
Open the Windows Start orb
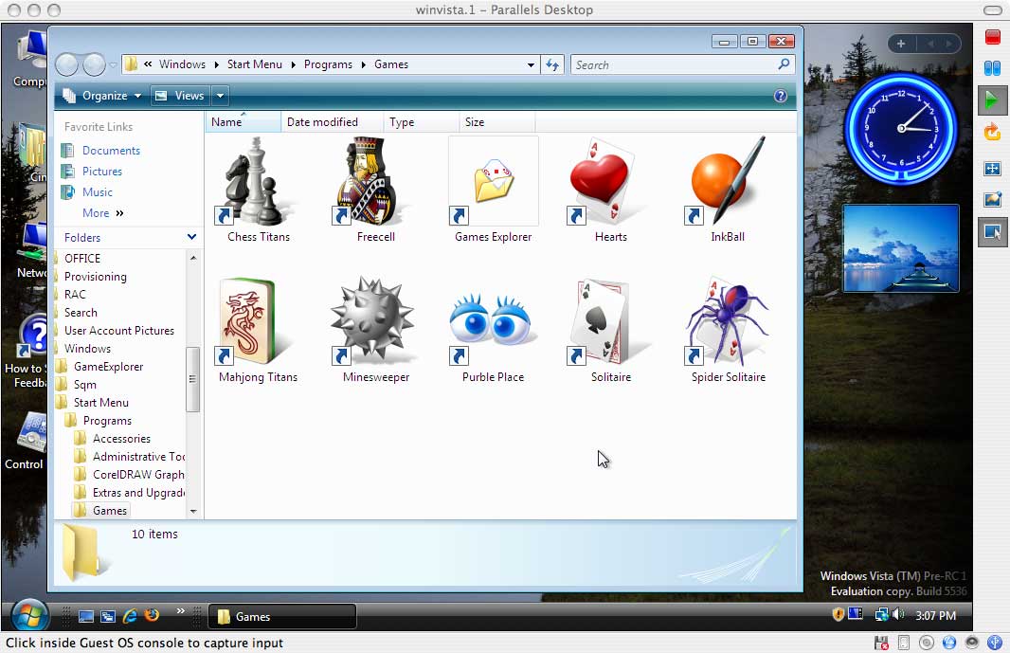pos(29,615)
